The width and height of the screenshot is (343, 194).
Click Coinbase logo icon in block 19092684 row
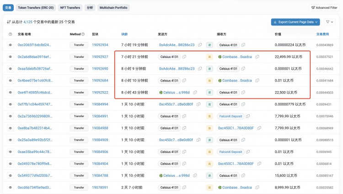click(x=220, y=81)
